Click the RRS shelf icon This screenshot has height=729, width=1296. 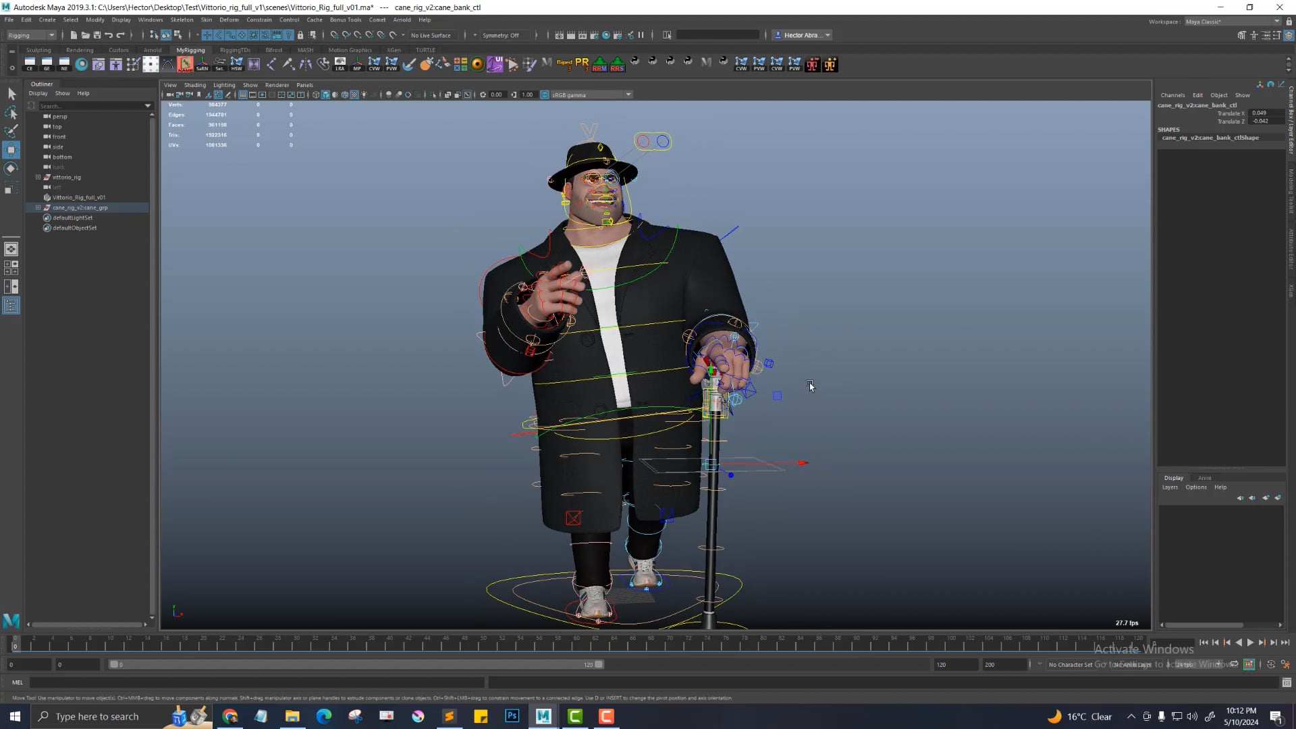click(x=618, y=65)
